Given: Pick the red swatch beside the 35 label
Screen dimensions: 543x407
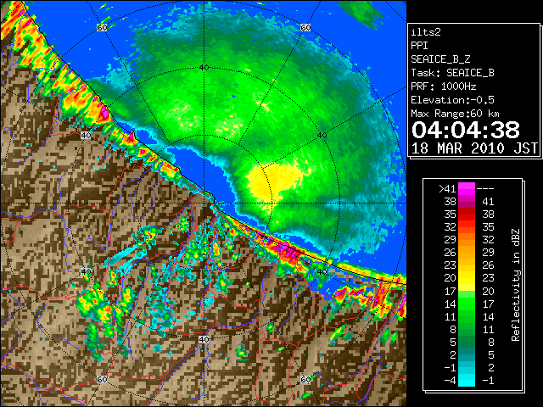Looking at the screenshot, I should pos(467,215).
